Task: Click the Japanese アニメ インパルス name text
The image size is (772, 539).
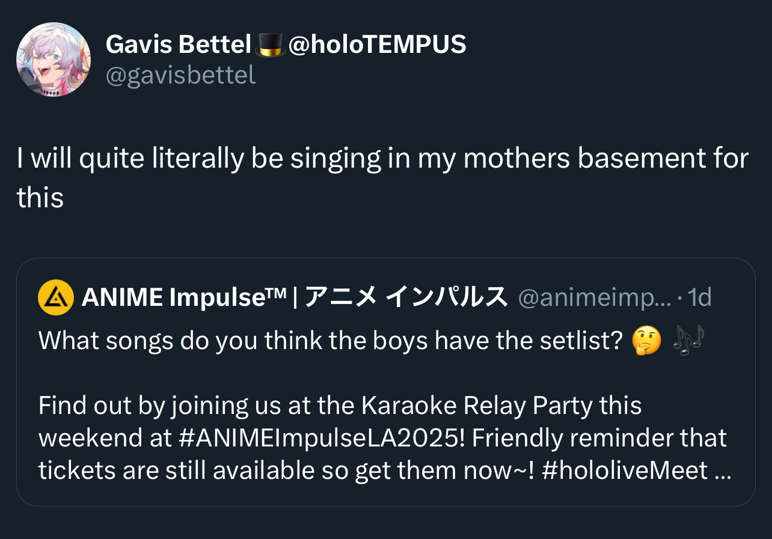Action: tap(406, 297)
